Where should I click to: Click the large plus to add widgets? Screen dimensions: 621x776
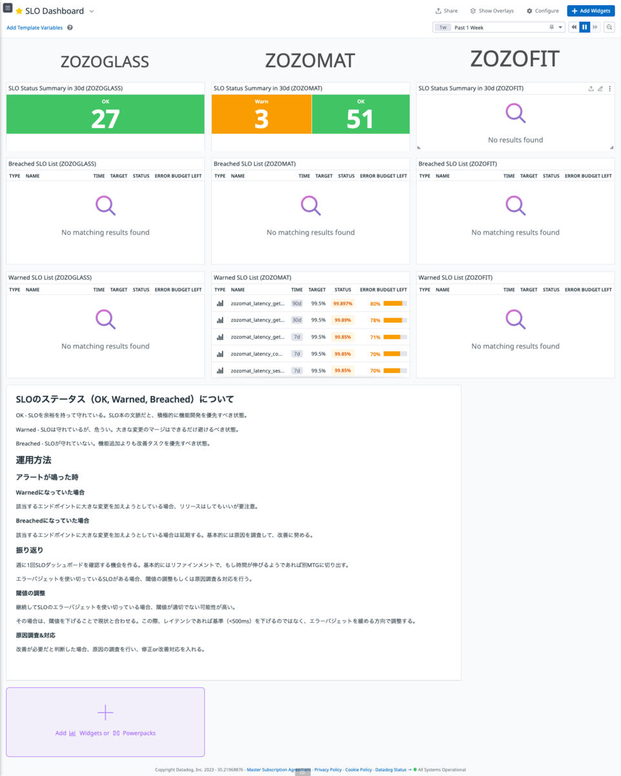point(105,713)
